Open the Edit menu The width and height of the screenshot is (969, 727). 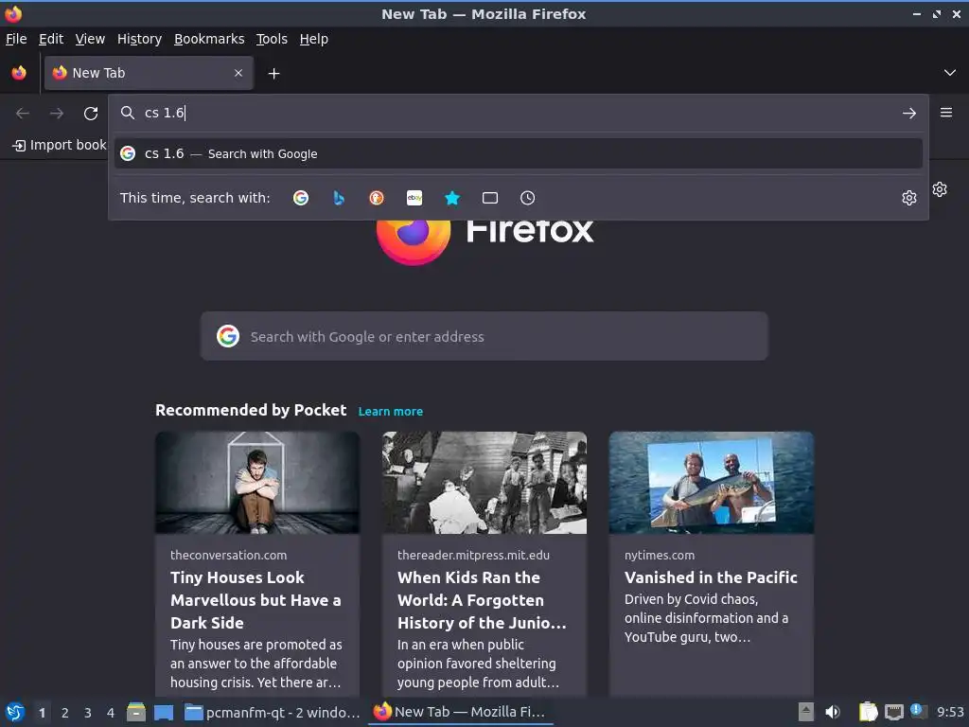click(51, 39)
